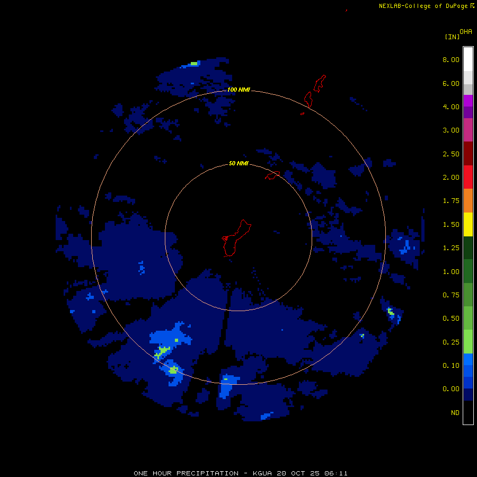Select the bright red legend swatch near 2.00
This screenshot has height=477, width=477.
click(x=468, y=177)
